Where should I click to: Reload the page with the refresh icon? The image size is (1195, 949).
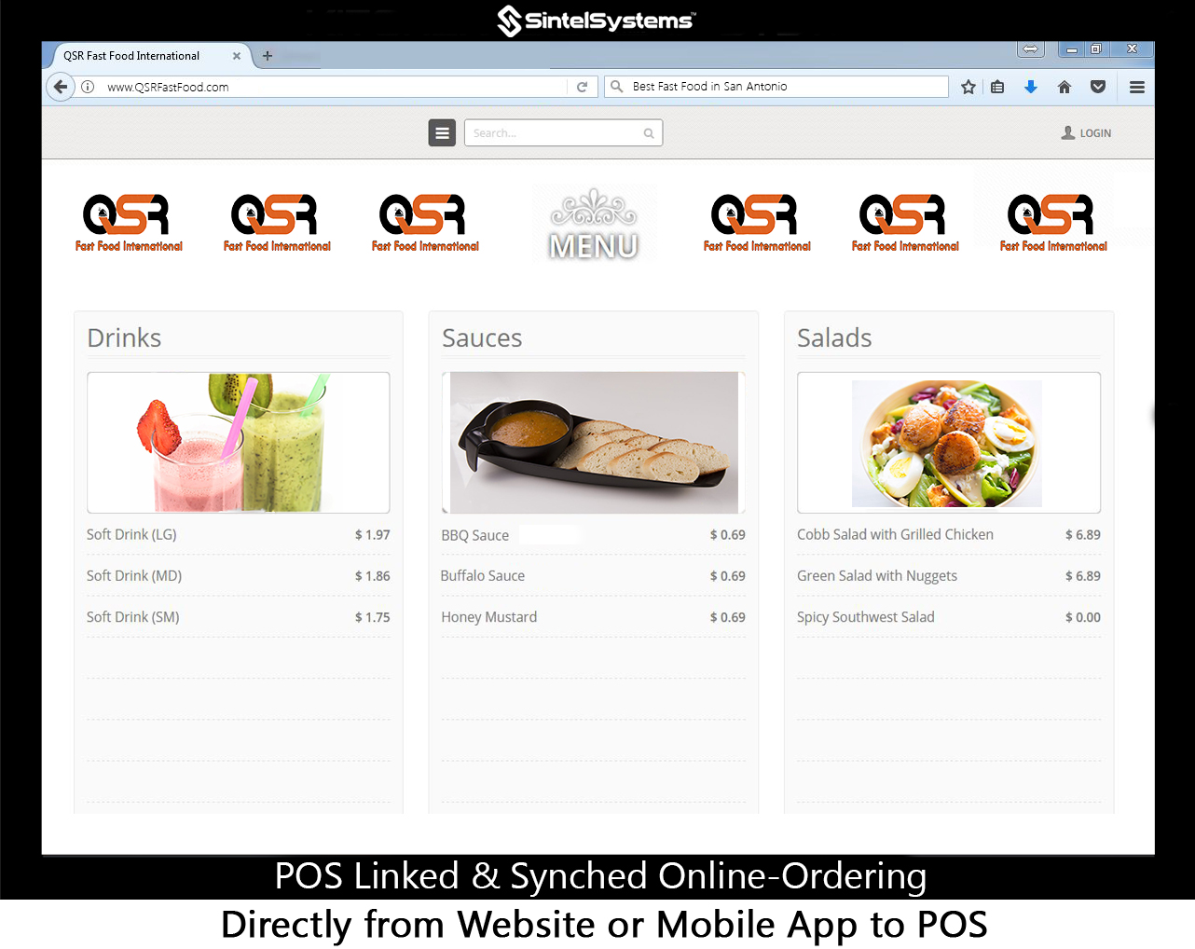(x=582, y=87)
